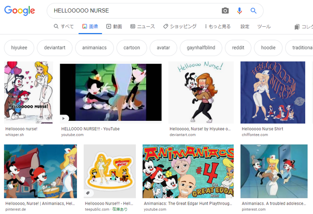Switch to the 動画 videos tab
This screenshot has width=313, height=214.
(114, 26)
